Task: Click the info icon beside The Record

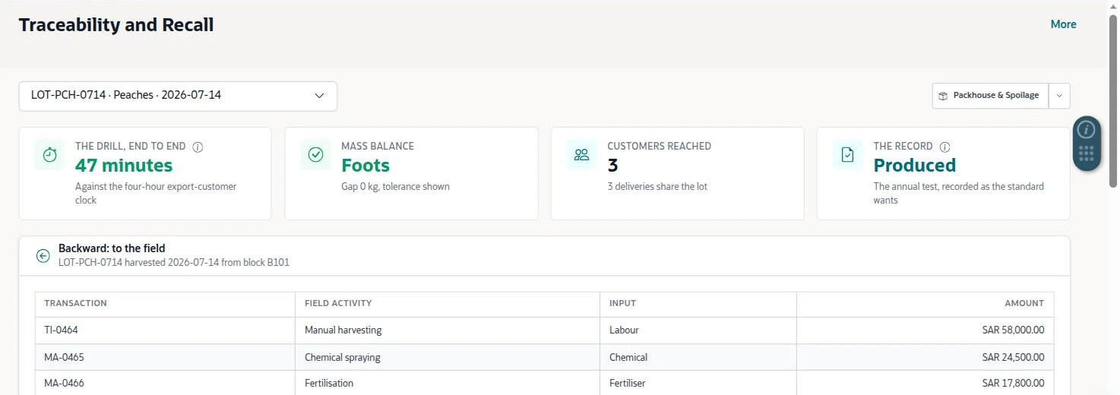Action: pyautogui.click(x=945, y=147)
